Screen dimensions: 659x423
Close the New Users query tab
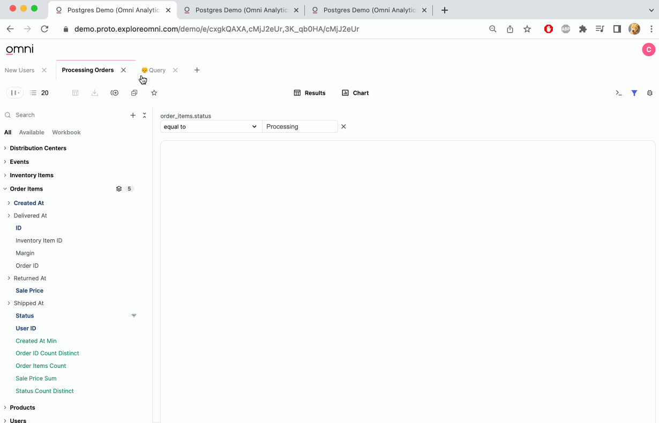click(x=44, y=70)
